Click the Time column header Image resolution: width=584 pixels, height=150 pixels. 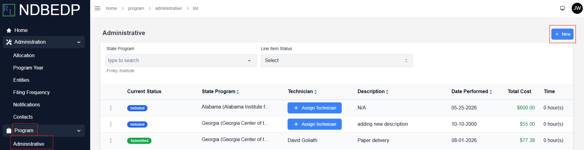coord(549,92)
